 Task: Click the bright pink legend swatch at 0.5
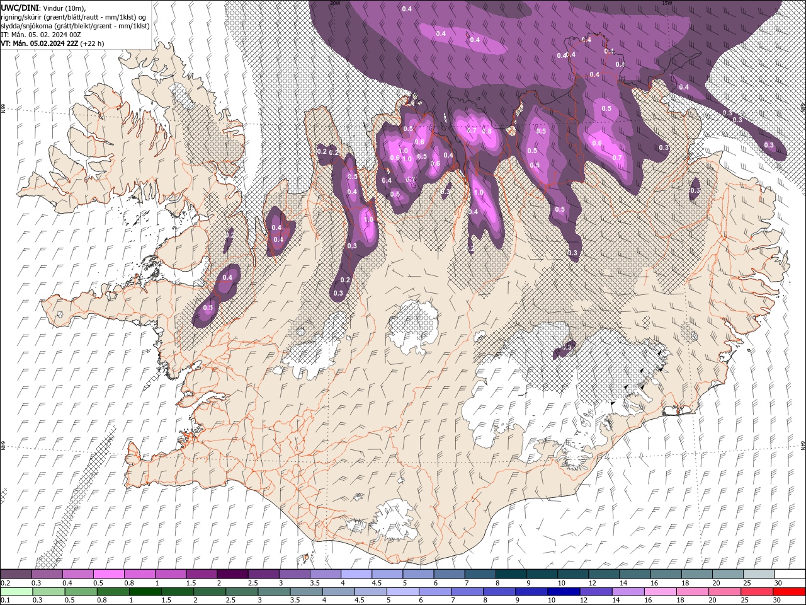[108, 574]
